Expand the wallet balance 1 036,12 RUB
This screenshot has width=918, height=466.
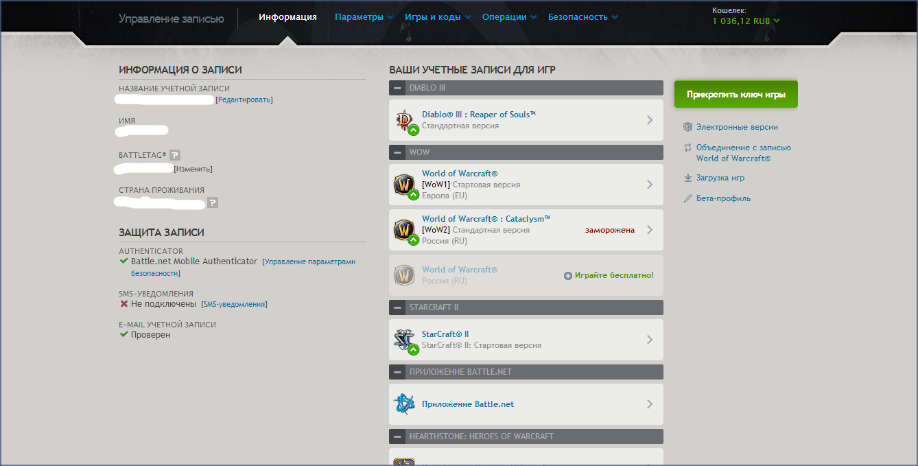[x=746, y=21]
